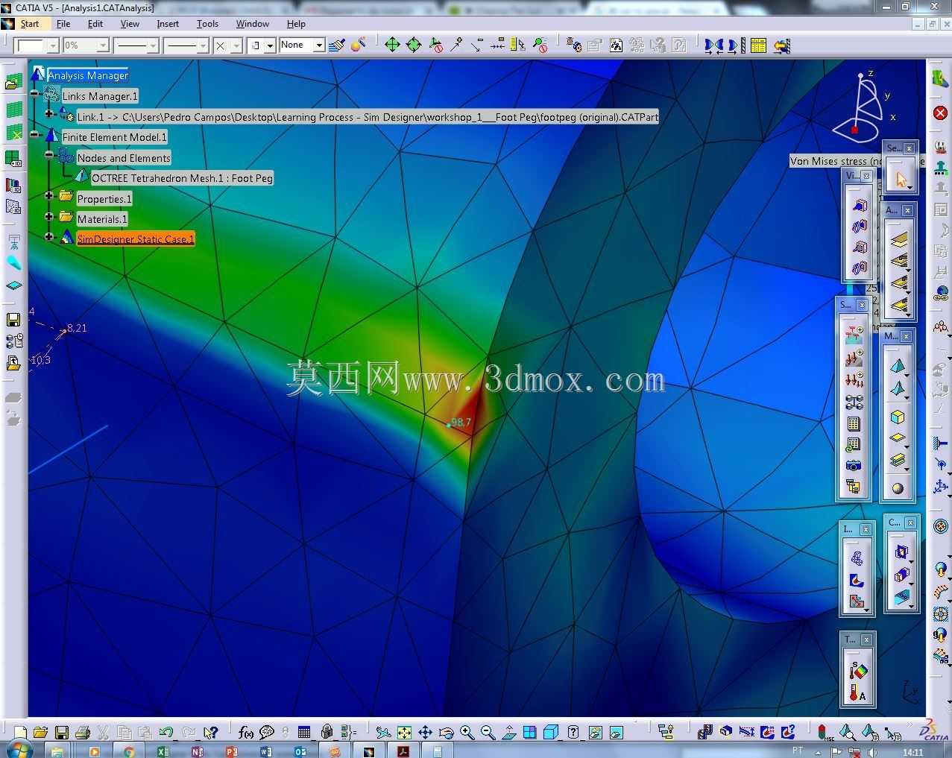Click the Formula f(x) icon

pos(245,733)
